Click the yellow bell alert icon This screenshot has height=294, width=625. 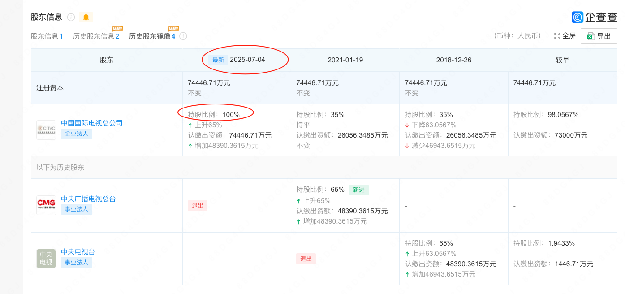point(86,17)
